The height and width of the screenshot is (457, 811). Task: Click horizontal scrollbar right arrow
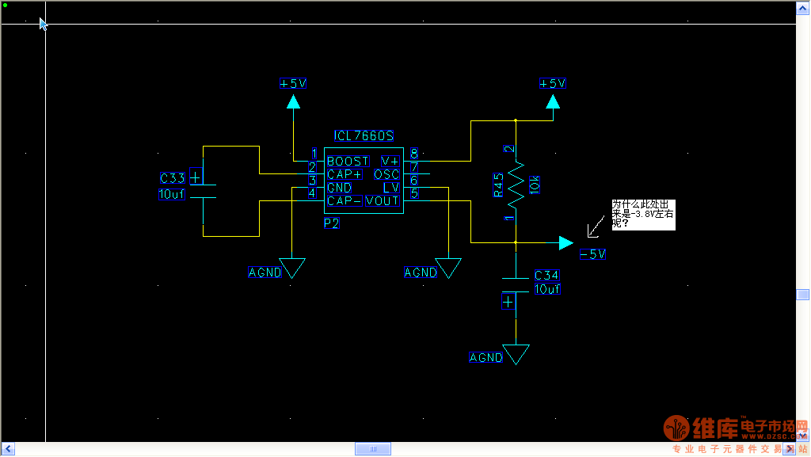click(790, 450)
